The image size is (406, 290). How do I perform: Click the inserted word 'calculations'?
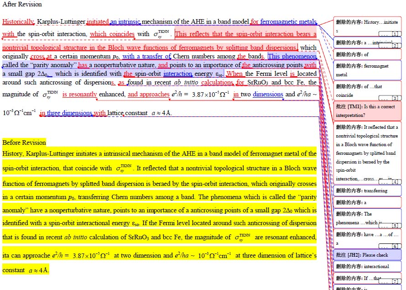click(217, 82)
